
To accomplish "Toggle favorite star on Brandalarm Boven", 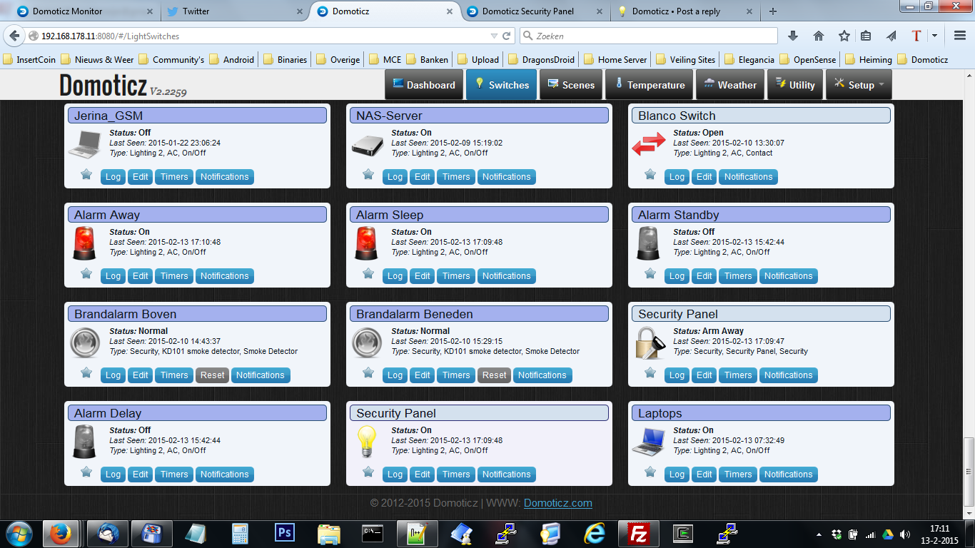I will click(86, 372).
